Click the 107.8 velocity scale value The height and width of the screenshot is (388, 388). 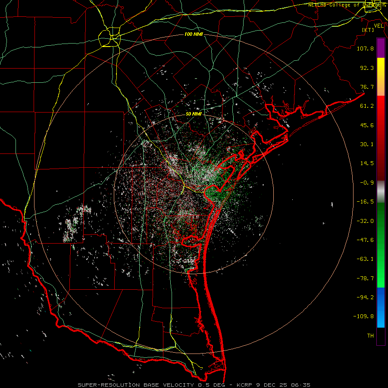coord(365,48)
